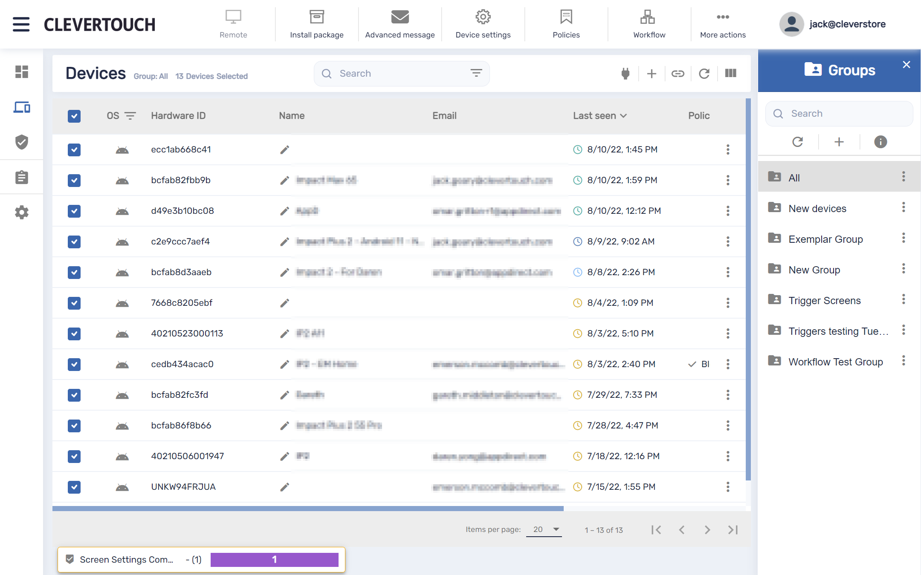Sort by the Hardware ID column

178,116
